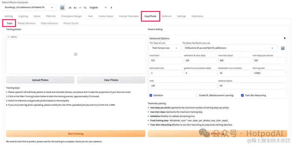The height and width of the screenshot is (145, 292).
Task: Open the Civitai Helper tab
Action: (x=106, y=16)
